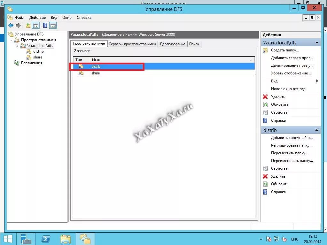327x245 pixels.
Task: Open help via the toolbar question-mark icon
Action: (45, 26)
